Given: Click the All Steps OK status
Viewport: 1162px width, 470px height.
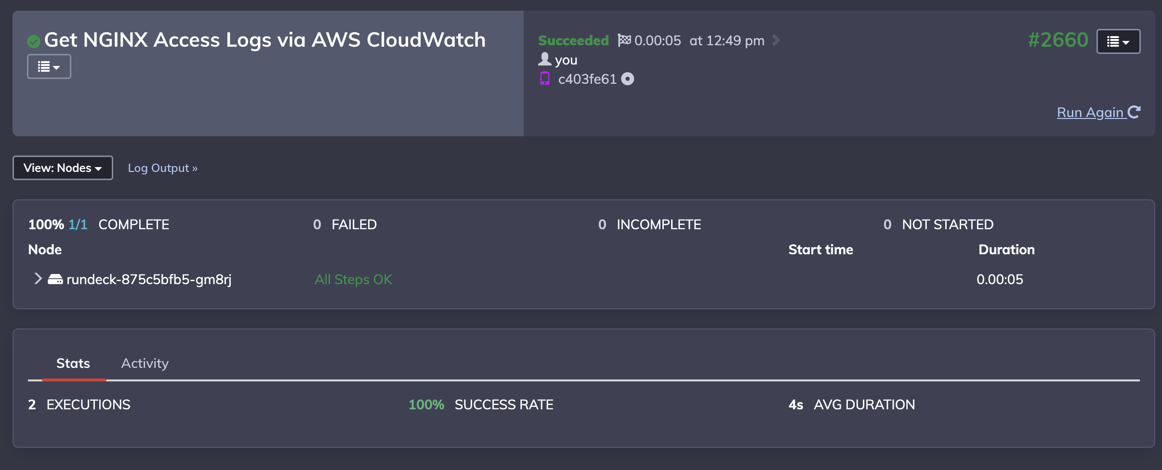Looking at the screenshot, I should pos(354,279).
